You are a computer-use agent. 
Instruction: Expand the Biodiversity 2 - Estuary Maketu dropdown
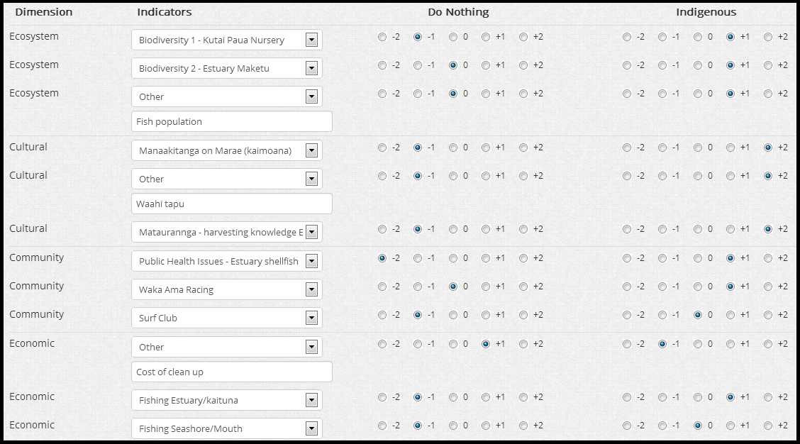pos(227,69)
